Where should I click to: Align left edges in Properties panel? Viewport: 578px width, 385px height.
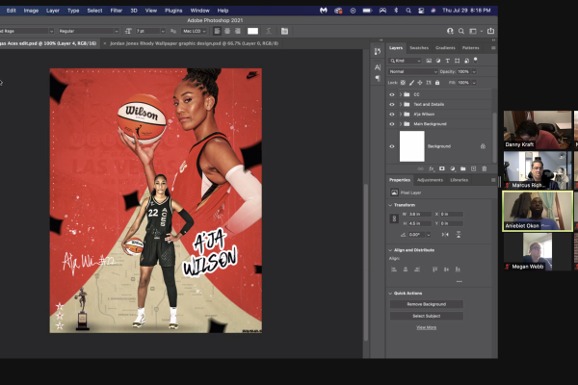(394, 269)
